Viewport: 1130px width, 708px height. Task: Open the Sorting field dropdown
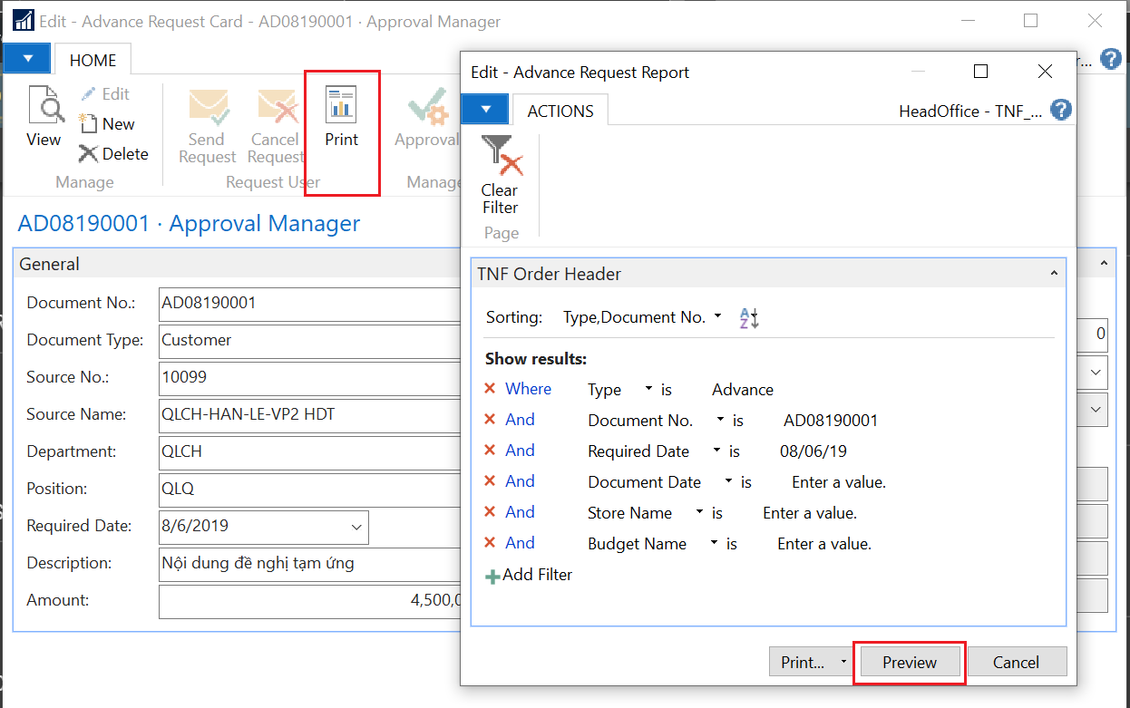718,317
